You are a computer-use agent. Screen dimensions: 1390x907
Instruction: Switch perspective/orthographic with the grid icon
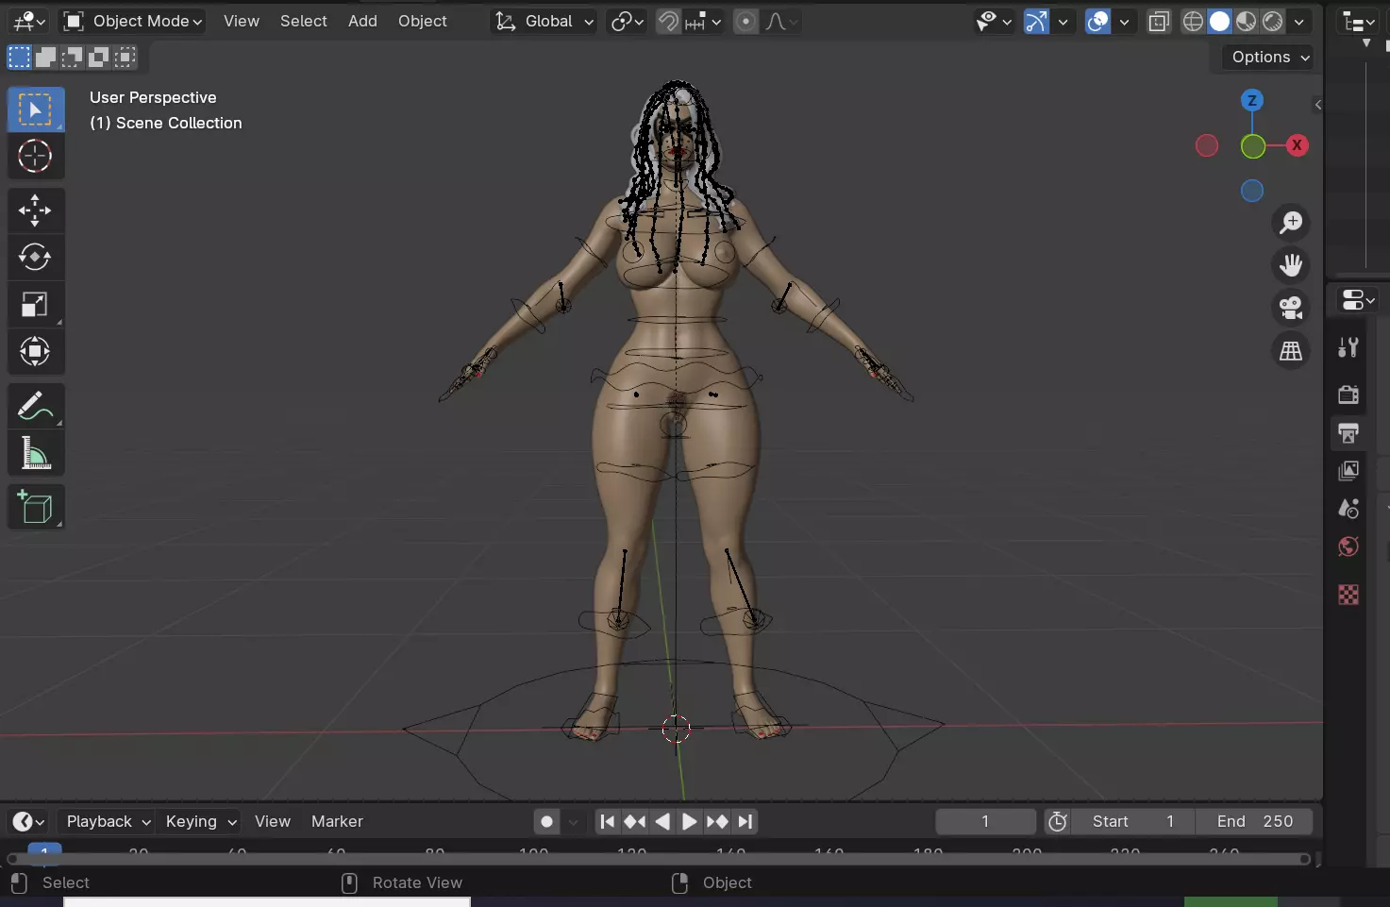(1291, 351)
